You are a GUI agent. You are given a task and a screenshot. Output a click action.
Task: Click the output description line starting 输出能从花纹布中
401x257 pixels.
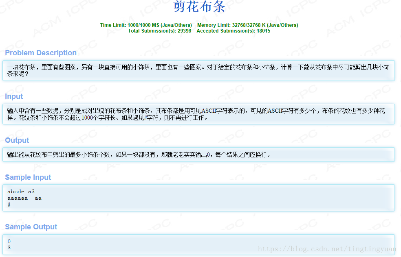click(x=139, y=155)
